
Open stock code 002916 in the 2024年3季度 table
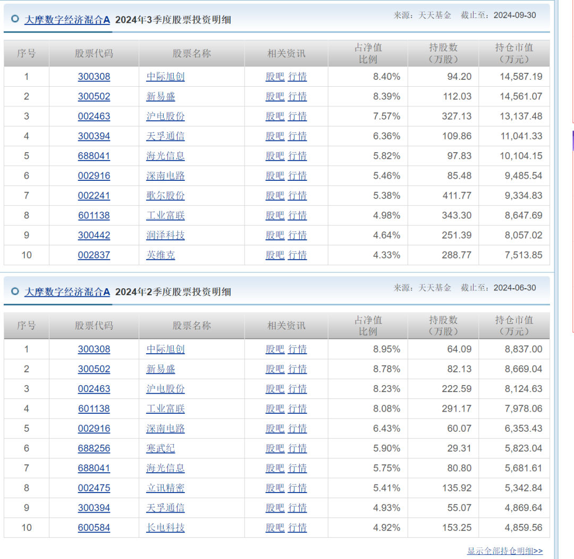[94, 176]
